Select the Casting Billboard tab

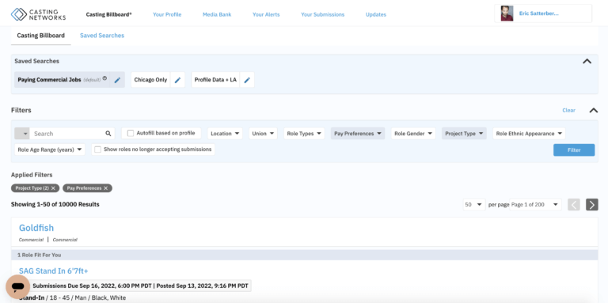pyautogui.click(x=40, y=36)
